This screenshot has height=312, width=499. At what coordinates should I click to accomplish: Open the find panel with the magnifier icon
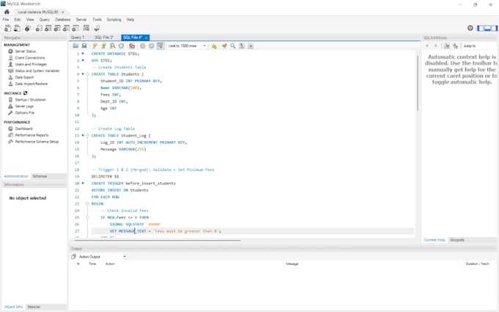point(233,46)
